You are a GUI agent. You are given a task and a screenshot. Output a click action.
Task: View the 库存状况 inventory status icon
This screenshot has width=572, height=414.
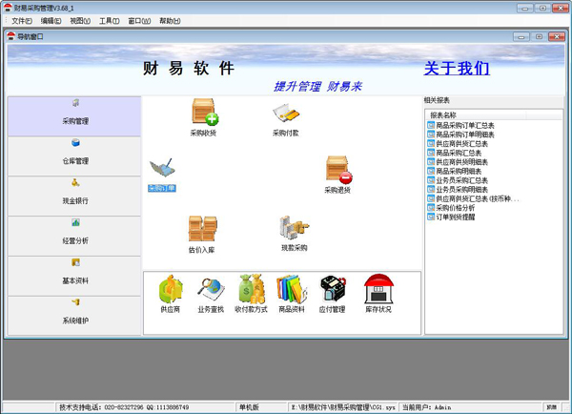click(378, 289)
